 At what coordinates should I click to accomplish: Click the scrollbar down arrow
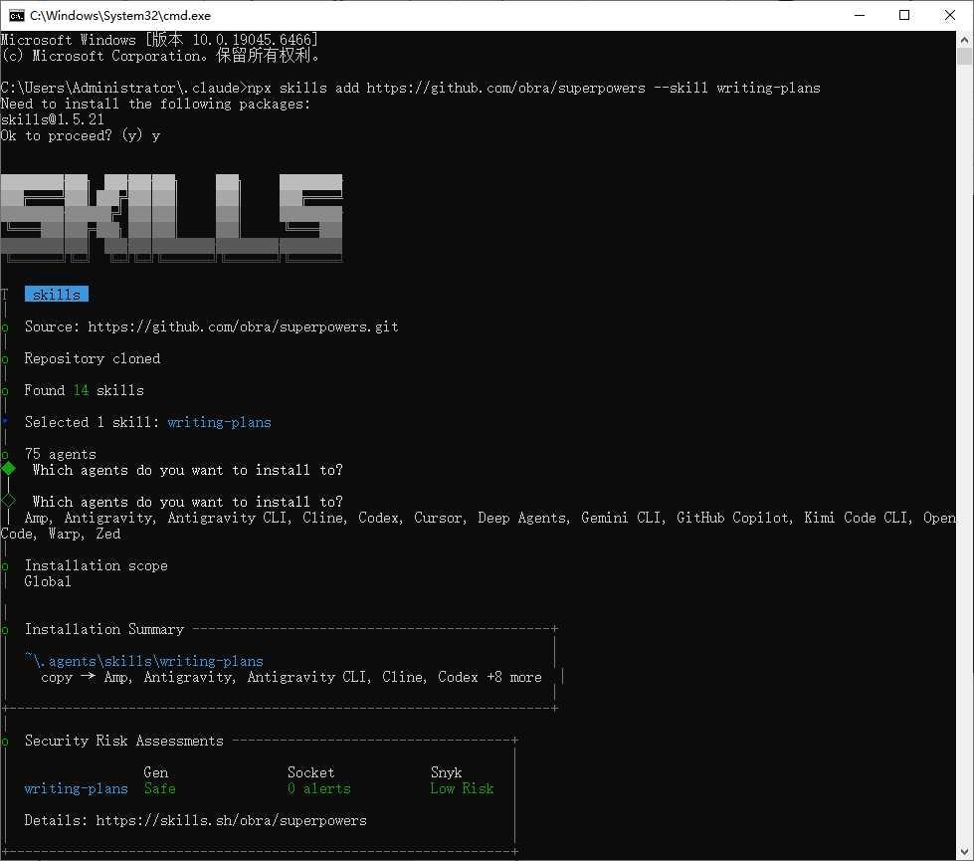(965, 852)
